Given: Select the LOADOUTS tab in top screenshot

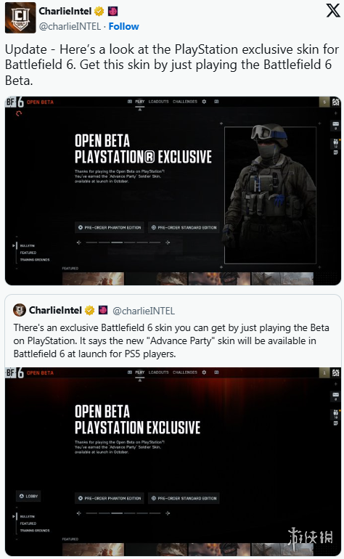Looking at the screenshot, I should pos(159,102).
